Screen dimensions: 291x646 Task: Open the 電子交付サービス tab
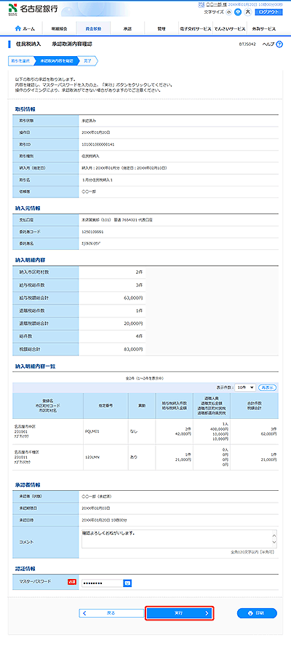pos(196,29)
